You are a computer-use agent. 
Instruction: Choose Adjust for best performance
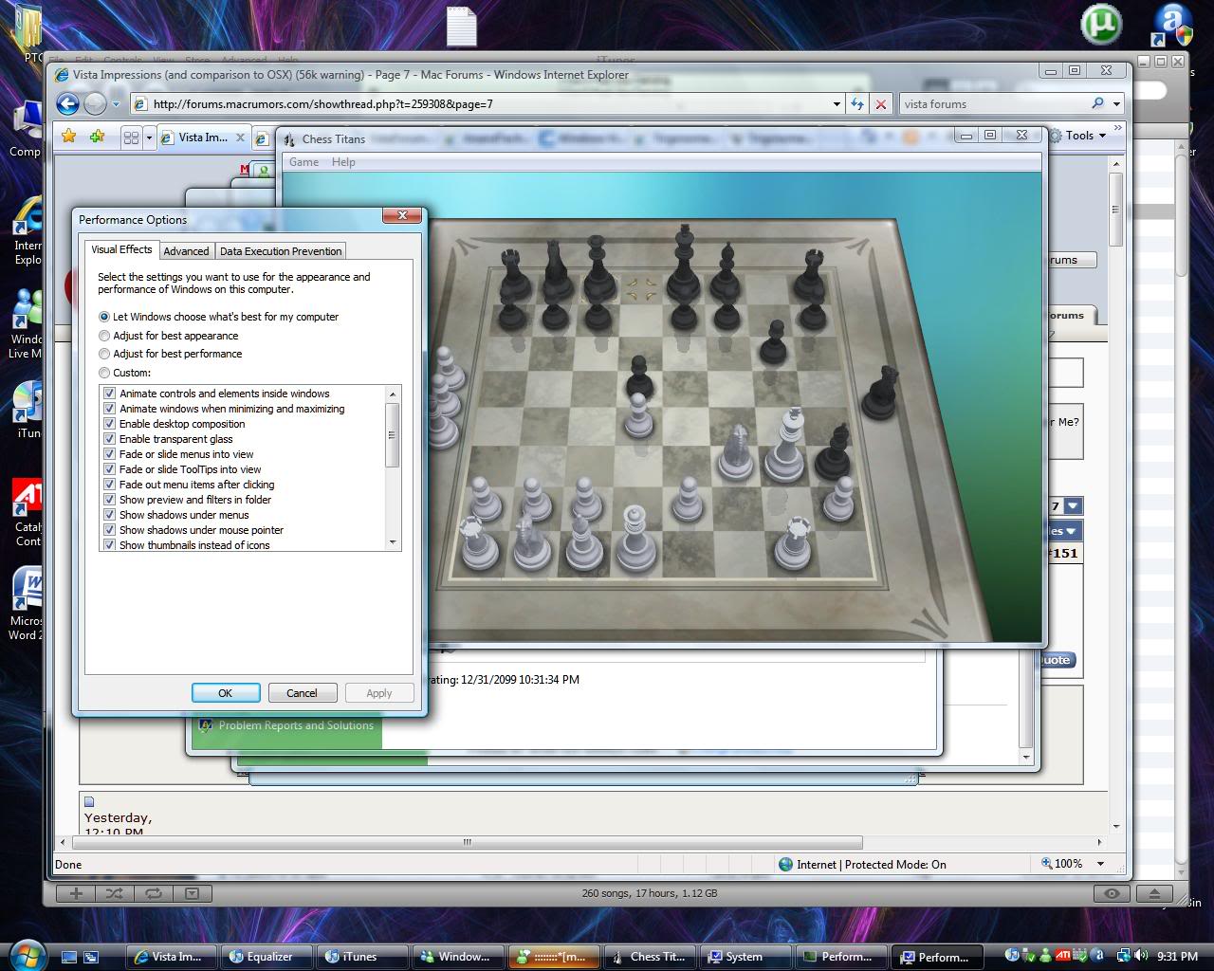coord(171,354)
